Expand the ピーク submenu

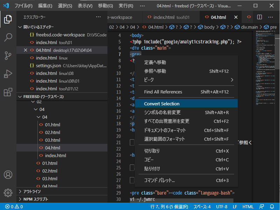[186, 80]
